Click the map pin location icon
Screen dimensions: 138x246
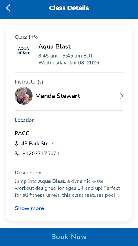(17, 144)
